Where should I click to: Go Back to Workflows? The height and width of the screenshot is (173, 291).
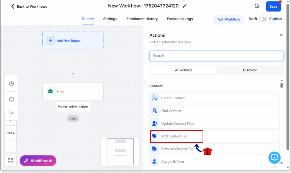tap(29, 7)
